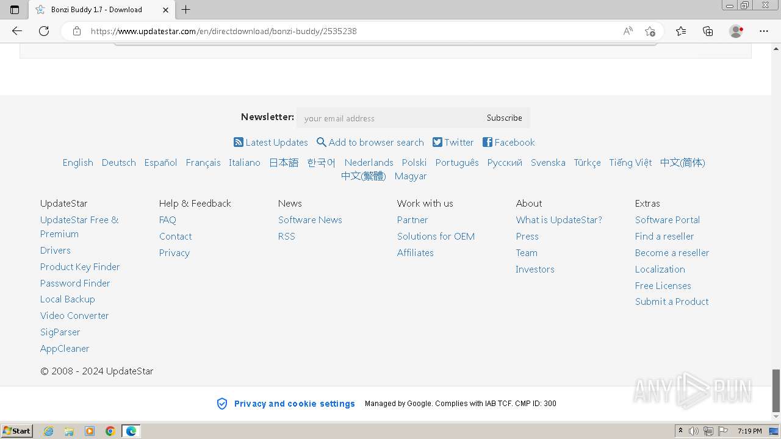The width and height of the screenshot is (781, 439).
Task: Switch language to Русский
Action: coord(505,162)
